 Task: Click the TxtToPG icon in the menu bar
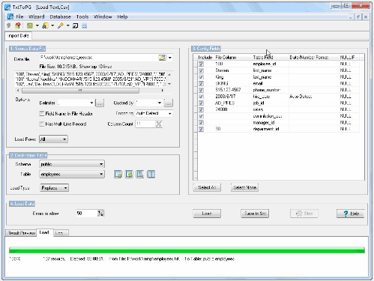pos(10,16)
